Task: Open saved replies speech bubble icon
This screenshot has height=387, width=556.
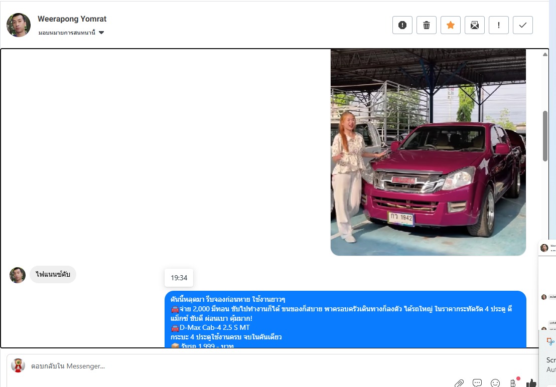Action: (477, 383)
